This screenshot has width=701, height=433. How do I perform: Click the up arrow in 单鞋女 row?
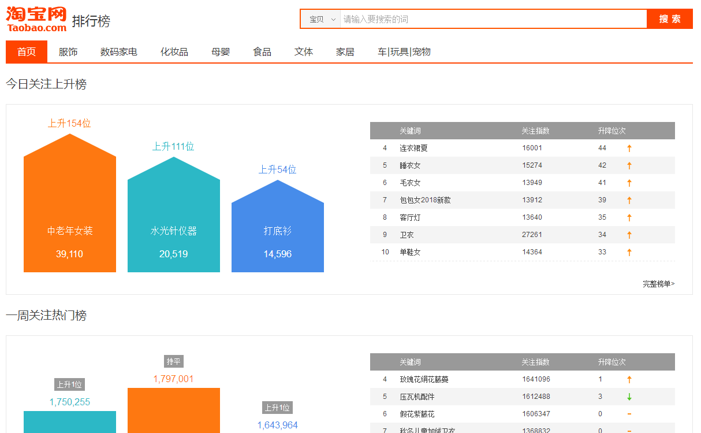coord(629,252)
